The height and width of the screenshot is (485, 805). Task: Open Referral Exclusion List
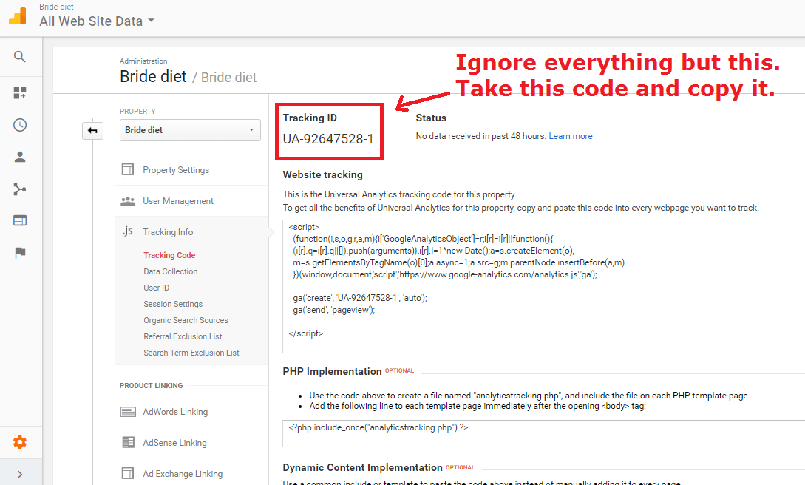tap(183, 336)
